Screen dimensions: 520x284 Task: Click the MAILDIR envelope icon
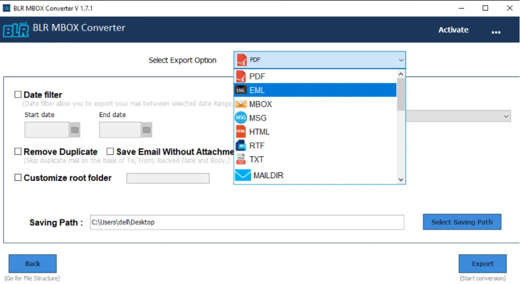tap(243, 175)
